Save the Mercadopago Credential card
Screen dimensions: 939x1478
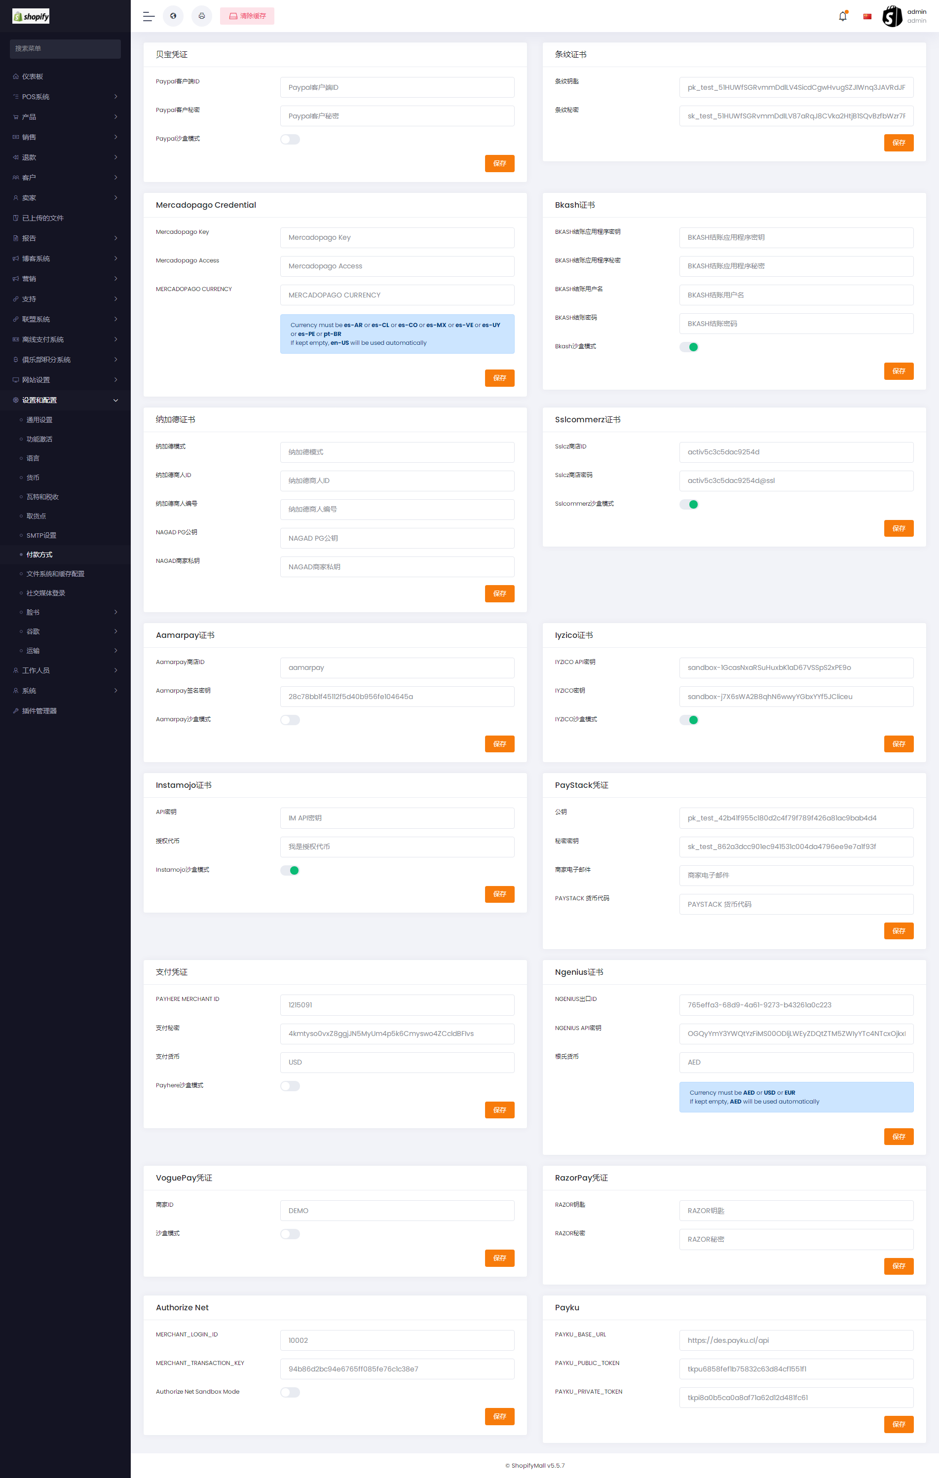tap(499, 378)
